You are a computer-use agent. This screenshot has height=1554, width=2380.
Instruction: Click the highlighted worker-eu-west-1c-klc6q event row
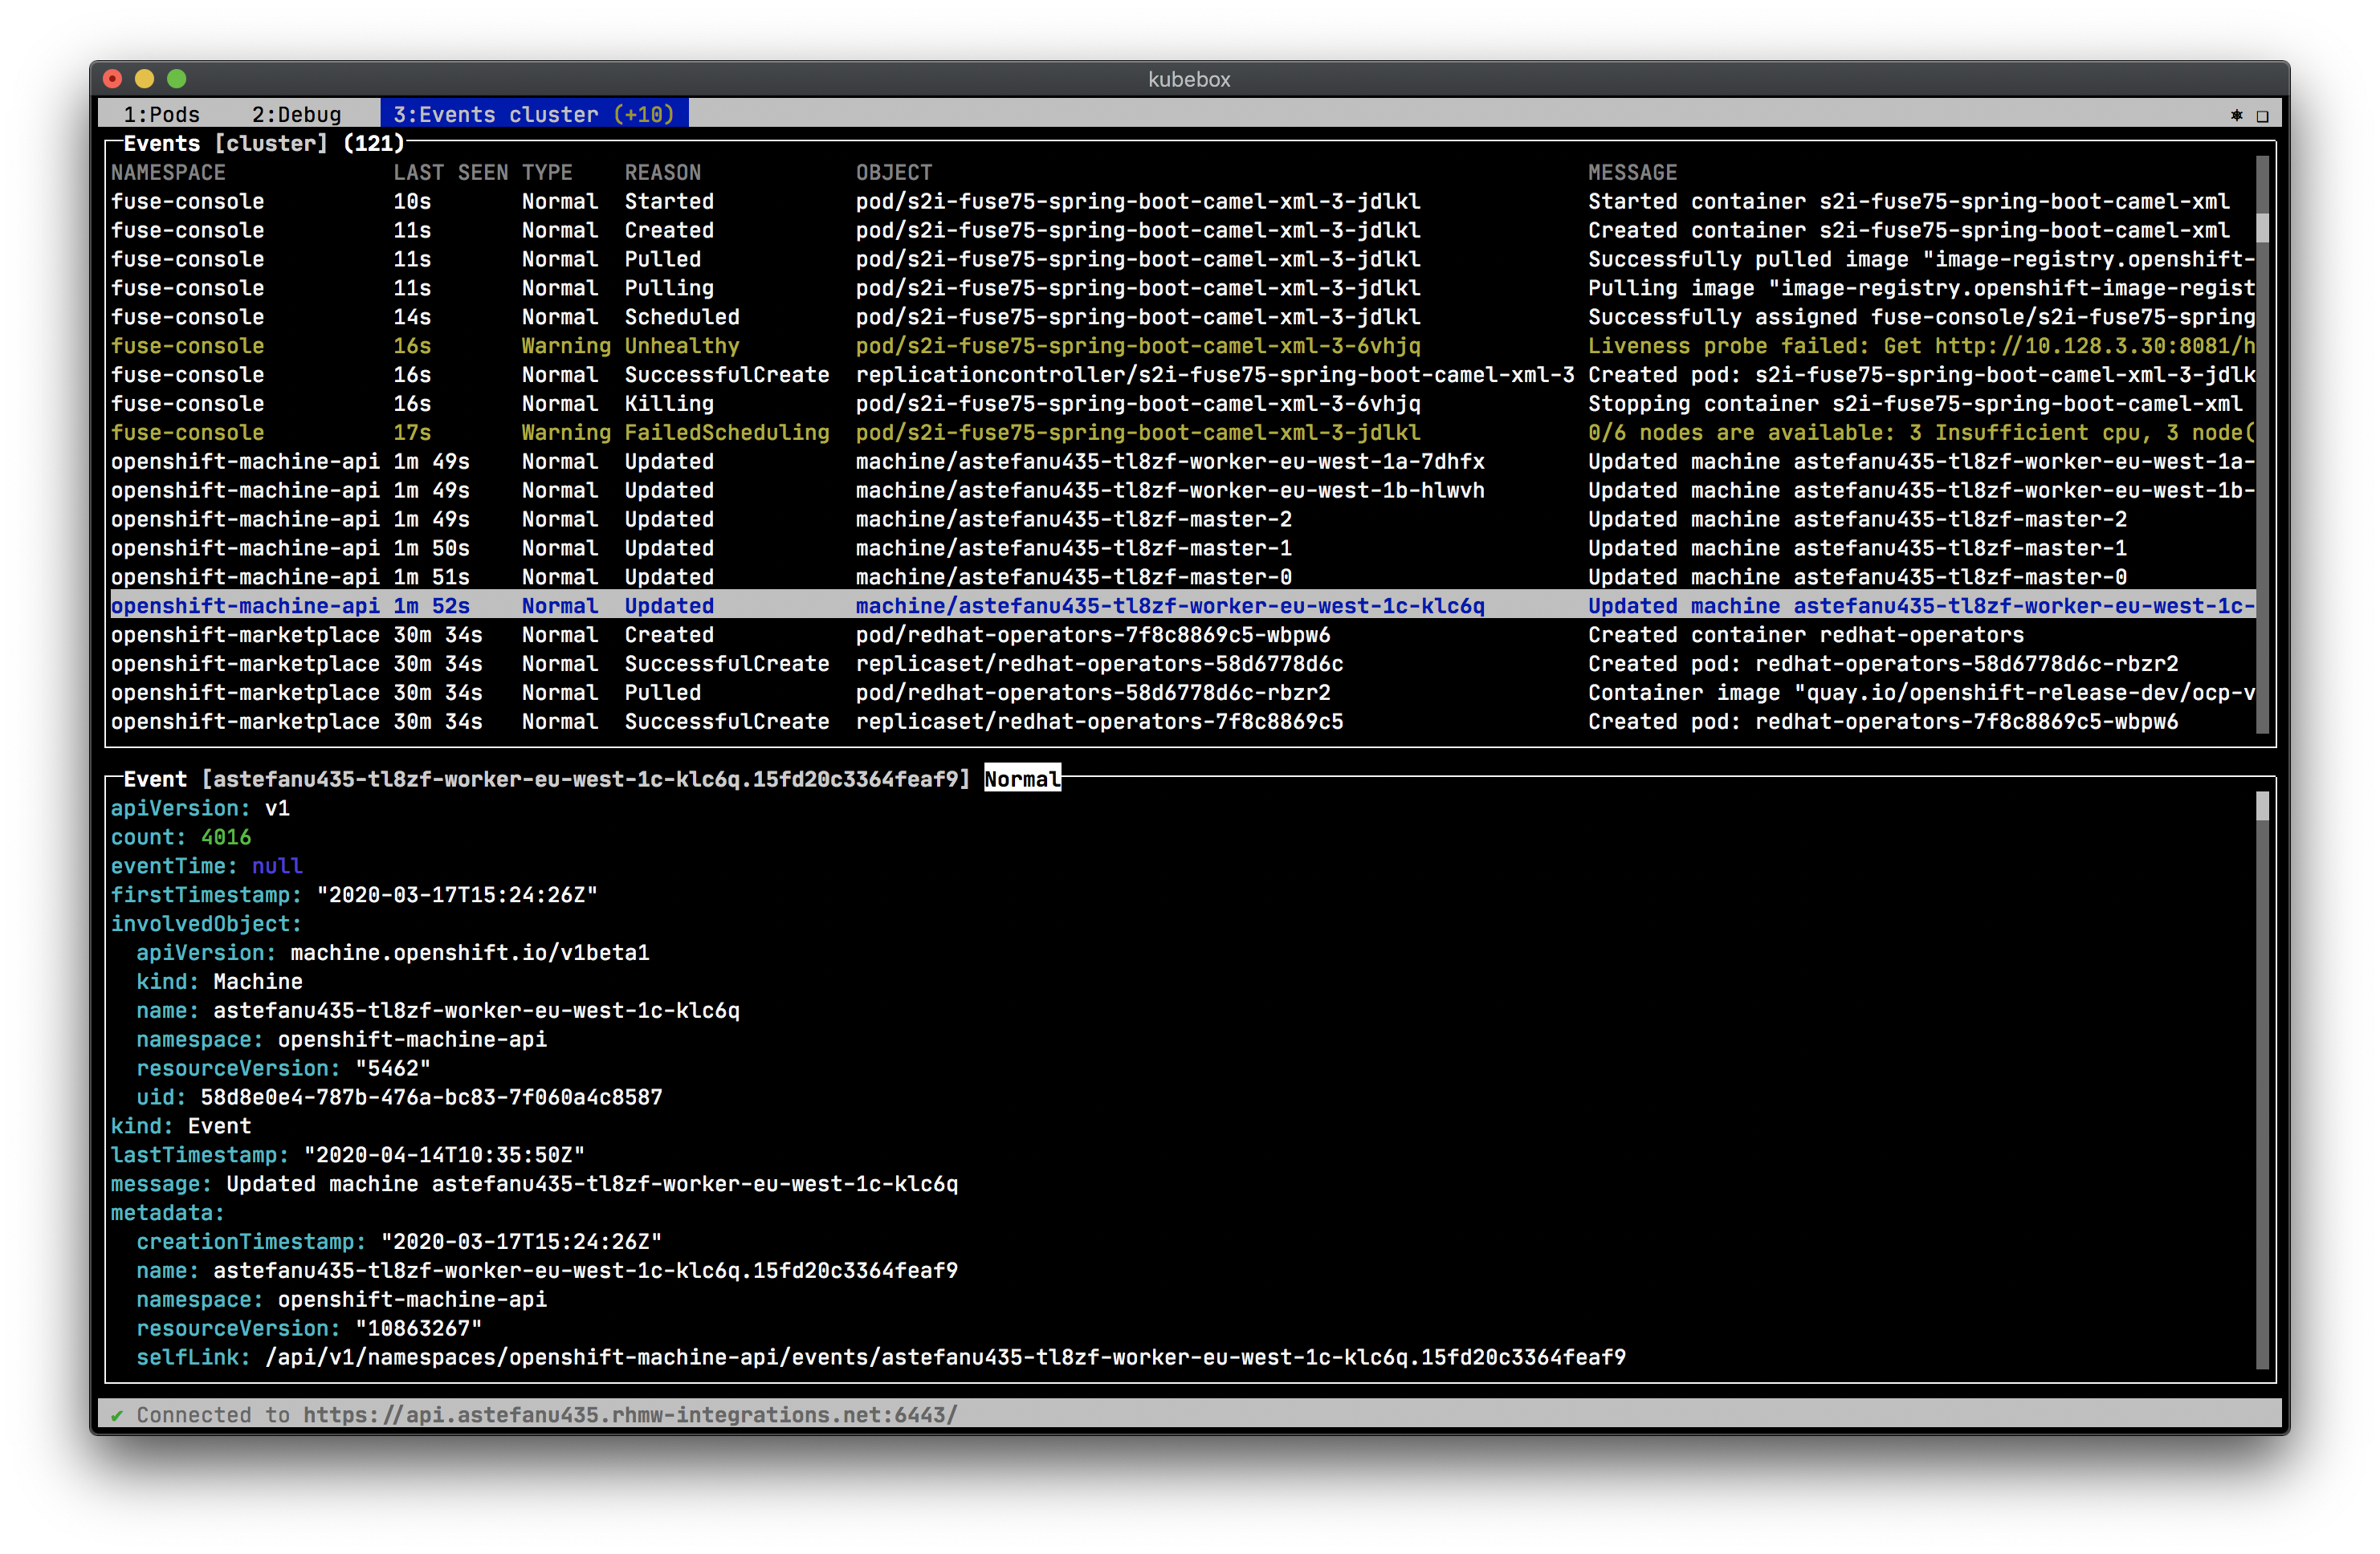(x=1169, y=605)
